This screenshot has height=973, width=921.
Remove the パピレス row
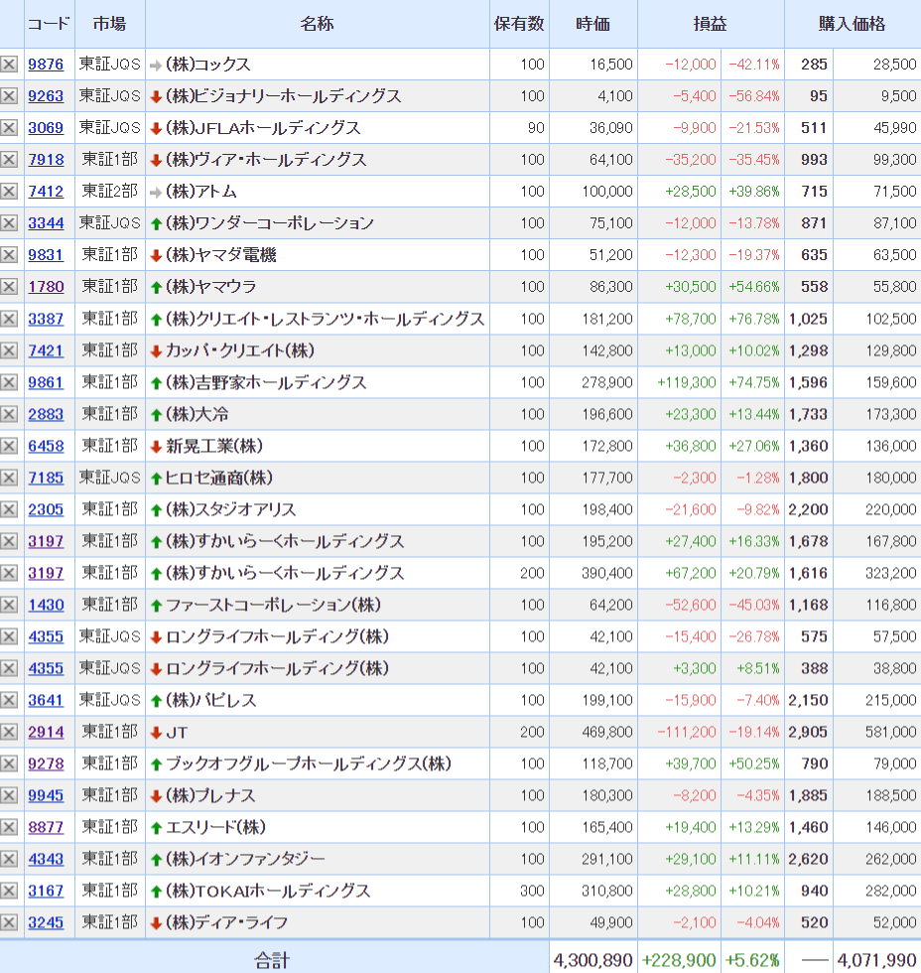point(9,700)
